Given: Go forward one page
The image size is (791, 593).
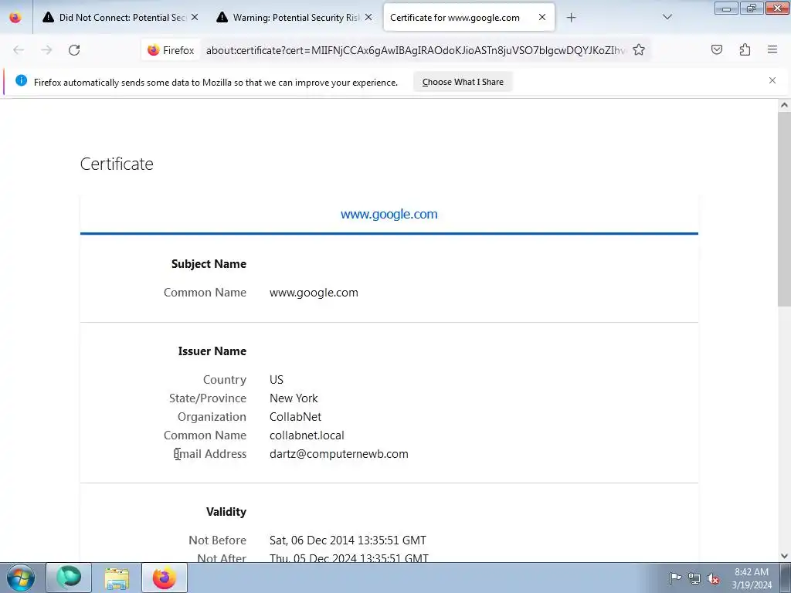Looking at the screenshot, I should pos(46,50).
